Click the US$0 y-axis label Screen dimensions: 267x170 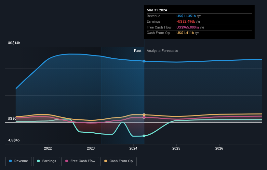(12, 118)
